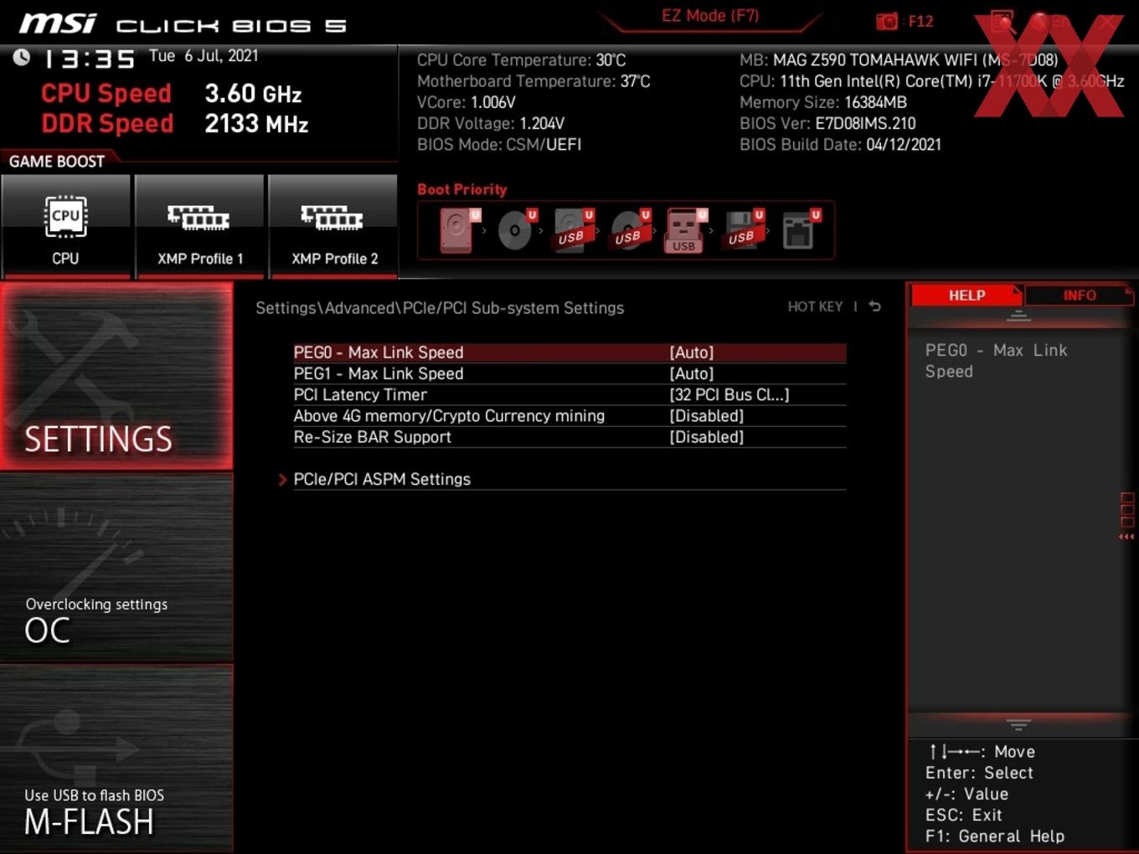Enable XMP Profile 2
The width and height of the screenshot is (1139, 854).
click(x=333, y=226)
